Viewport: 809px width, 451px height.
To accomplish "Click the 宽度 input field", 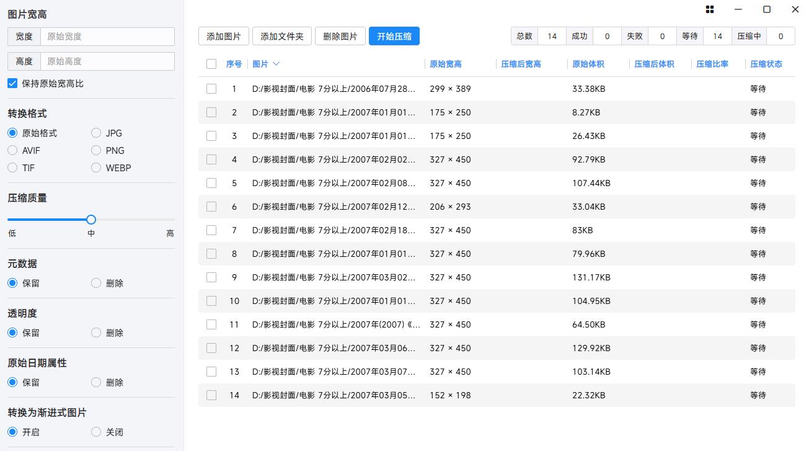I will [107, 37].
